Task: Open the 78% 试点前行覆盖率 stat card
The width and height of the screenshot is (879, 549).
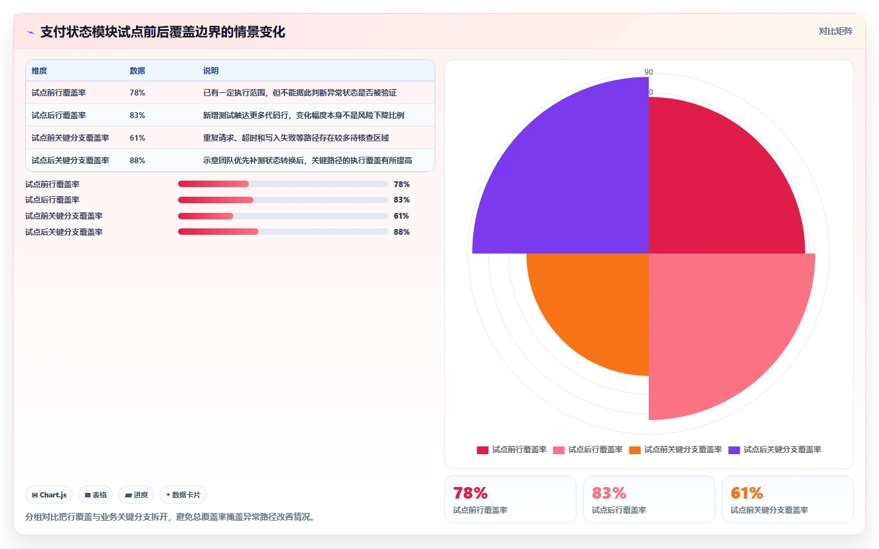Action: [510, 499]
